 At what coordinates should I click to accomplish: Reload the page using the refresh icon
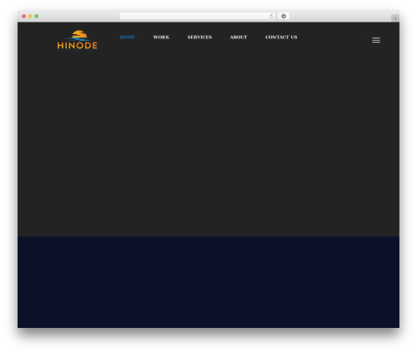coord(271,16)
